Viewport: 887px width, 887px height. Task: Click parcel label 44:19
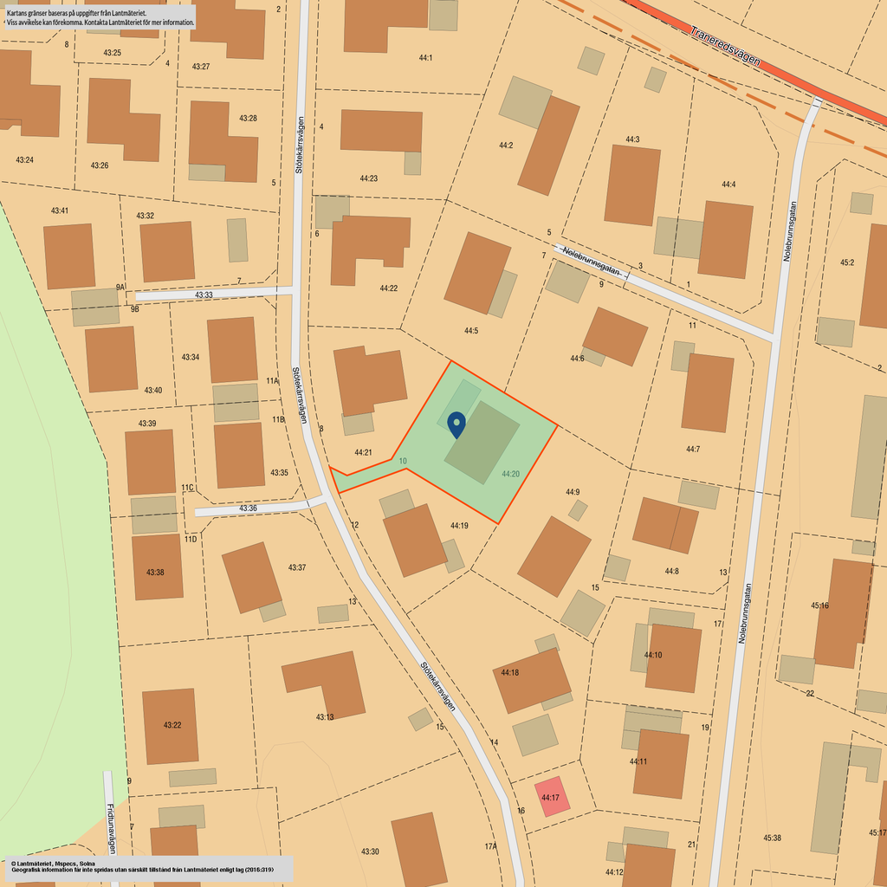[x=459, y=526]
